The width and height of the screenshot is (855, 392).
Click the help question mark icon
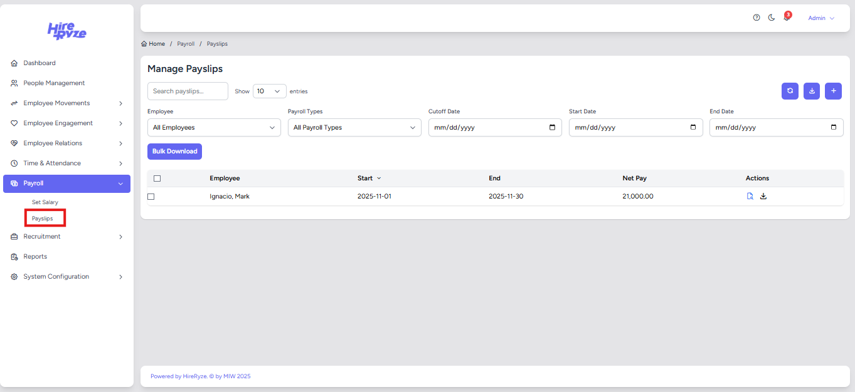(757, 18)
